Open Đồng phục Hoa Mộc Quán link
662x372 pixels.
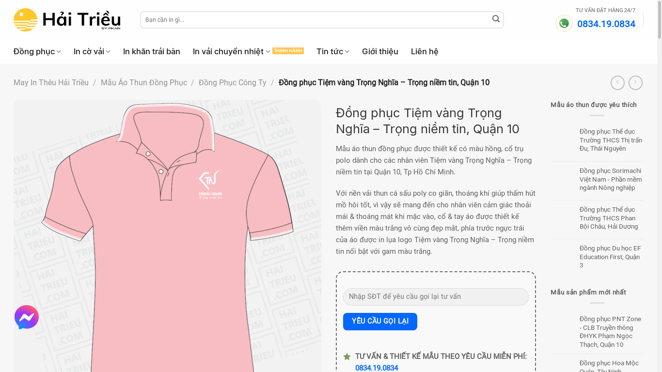611,367
